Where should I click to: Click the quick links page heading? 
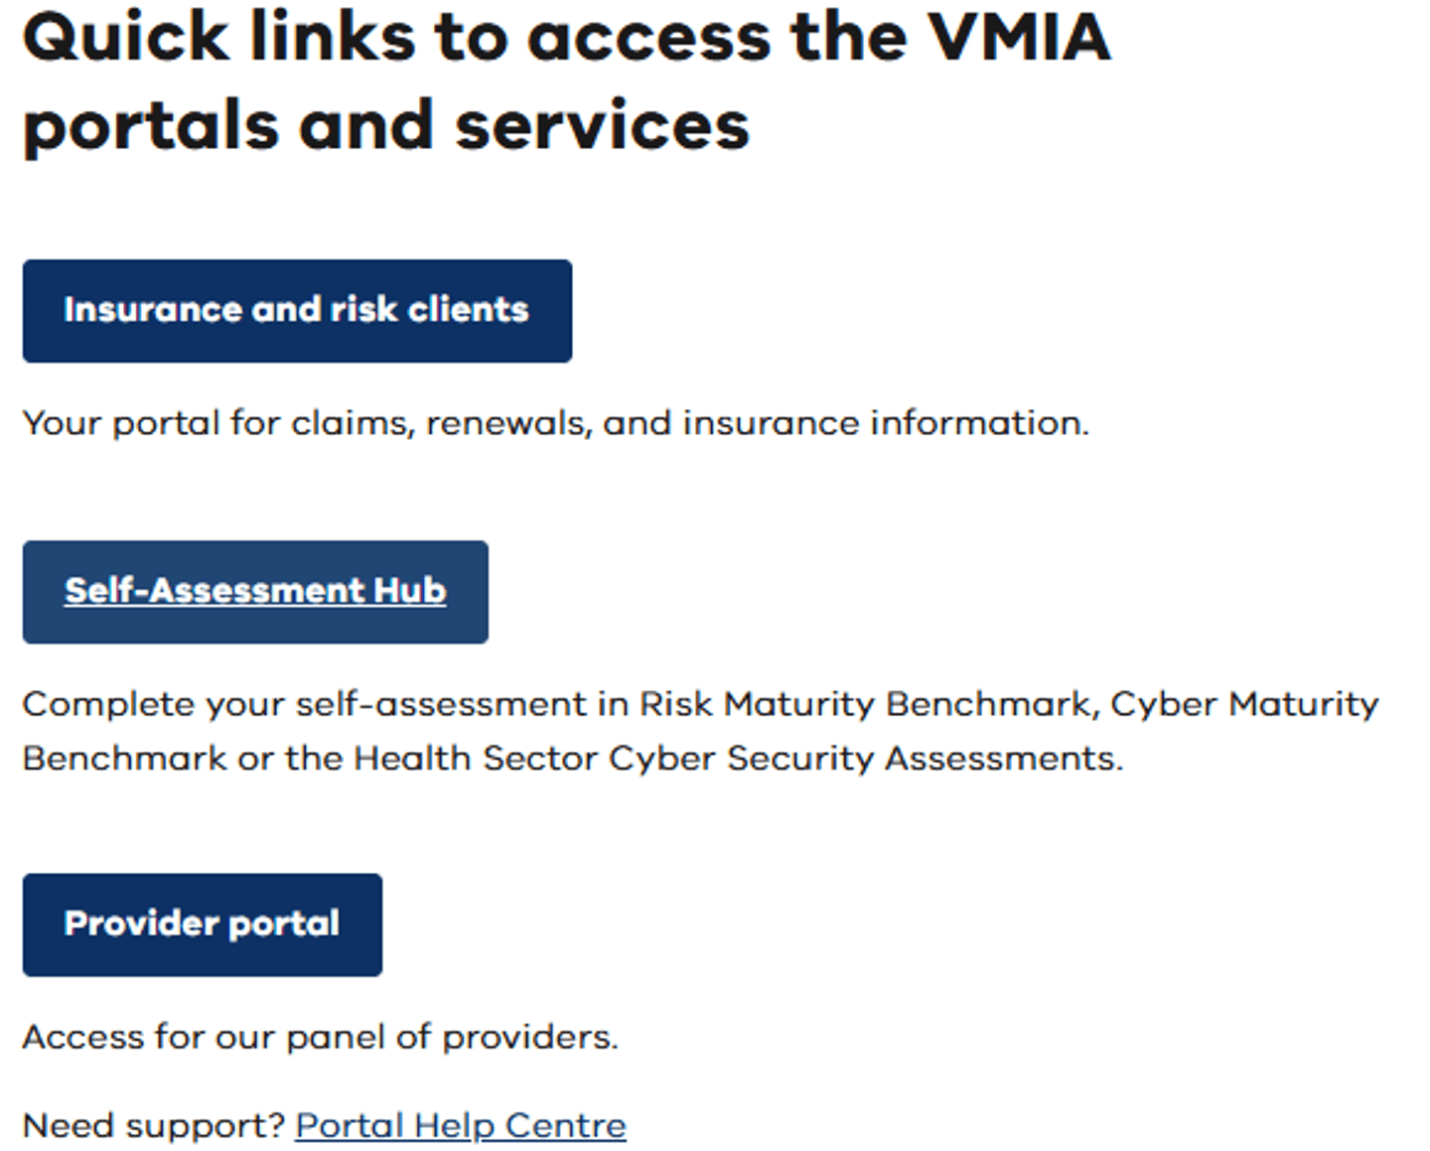point(566,79)
